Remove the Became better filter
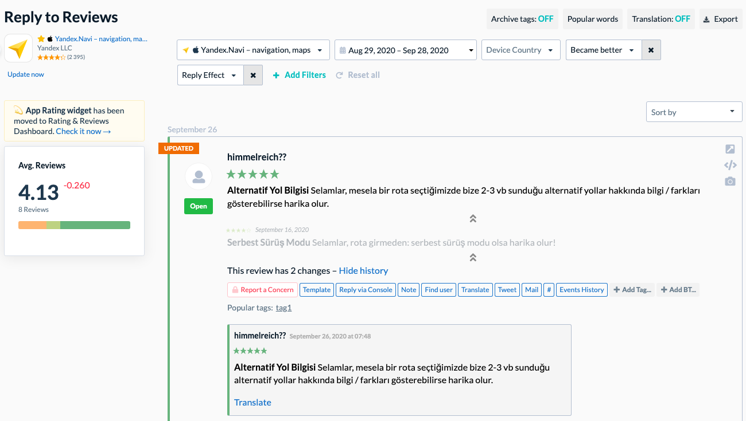This screenshot has height=421, width=746. 651,50
